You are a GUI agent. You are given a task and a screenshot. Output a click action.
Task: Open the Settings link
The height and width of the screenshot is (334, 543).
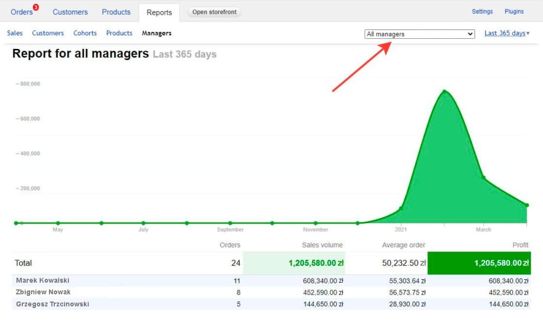[482, 12]
